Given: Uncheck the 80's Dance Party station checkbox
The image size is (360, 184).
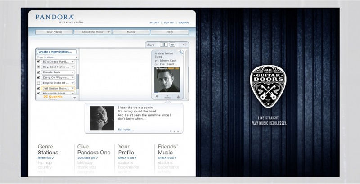Looking at the screenshot, I should (38, 62).
